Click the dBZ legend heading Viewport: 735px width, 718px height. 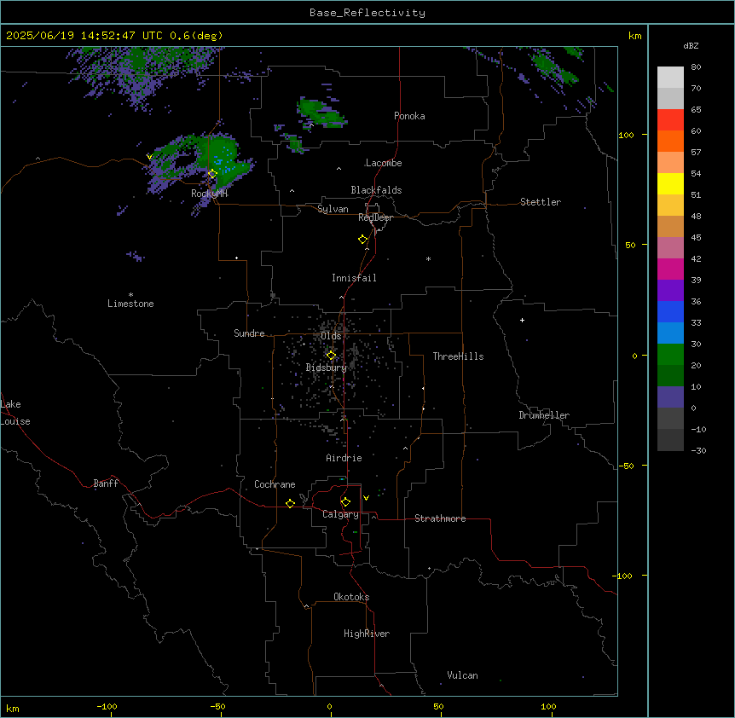691,45
